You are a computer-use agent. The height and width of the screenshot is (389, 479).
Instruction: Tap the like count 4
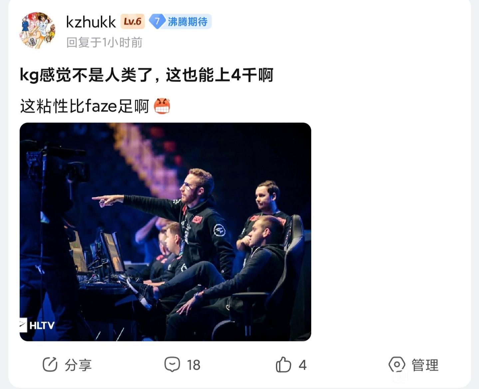pos(302,365)
